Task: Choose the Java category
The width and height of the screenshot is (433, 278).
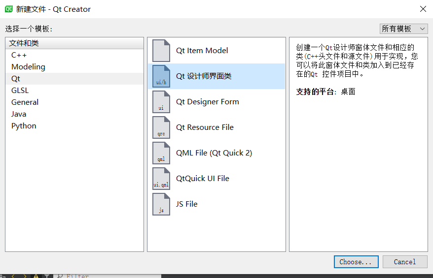Action: (x=74, y=114)
